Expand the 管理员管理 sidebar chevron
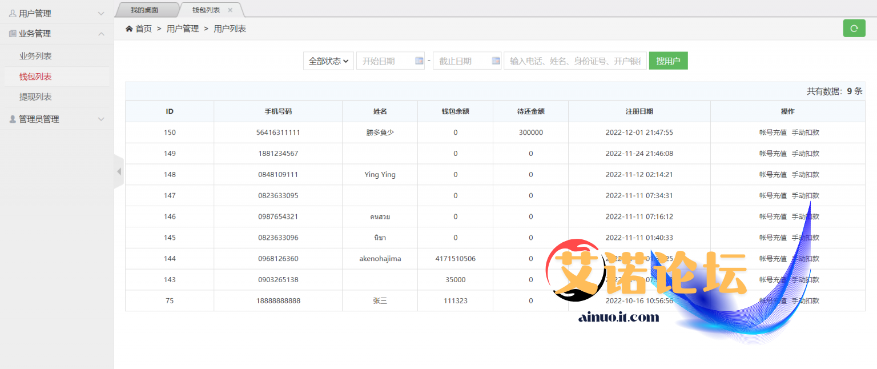 pos(101,119)
